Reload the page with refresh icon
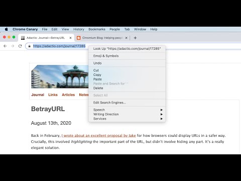 click(x=20, y=46)
